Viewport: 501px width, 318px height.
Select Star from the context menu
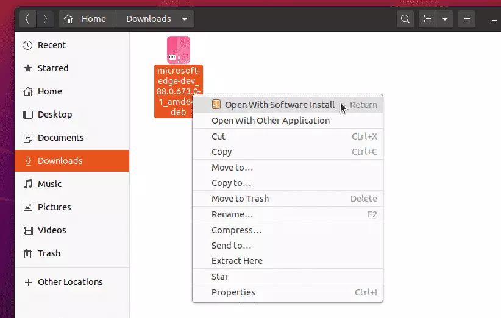[x=288, y=277]
